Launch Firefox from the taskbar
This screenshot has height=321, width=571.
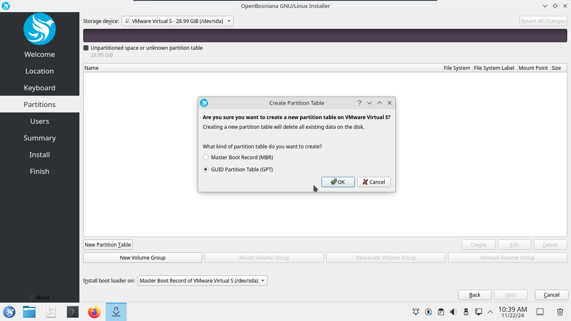pyautogui.click(x=94, y=312)
